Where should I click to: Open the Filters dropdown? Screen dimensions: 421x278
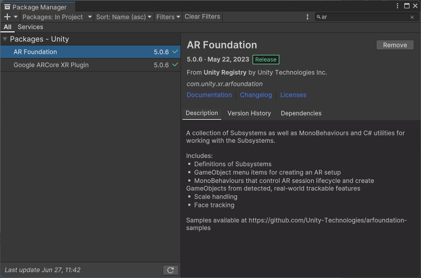[x=168, y=17]
